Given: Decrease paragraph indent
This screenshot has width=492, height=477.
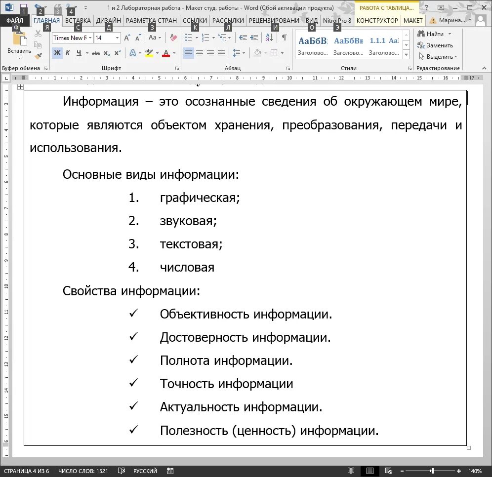Looking at the screenshot, I should pyautogui.click(x=243, y=38).
